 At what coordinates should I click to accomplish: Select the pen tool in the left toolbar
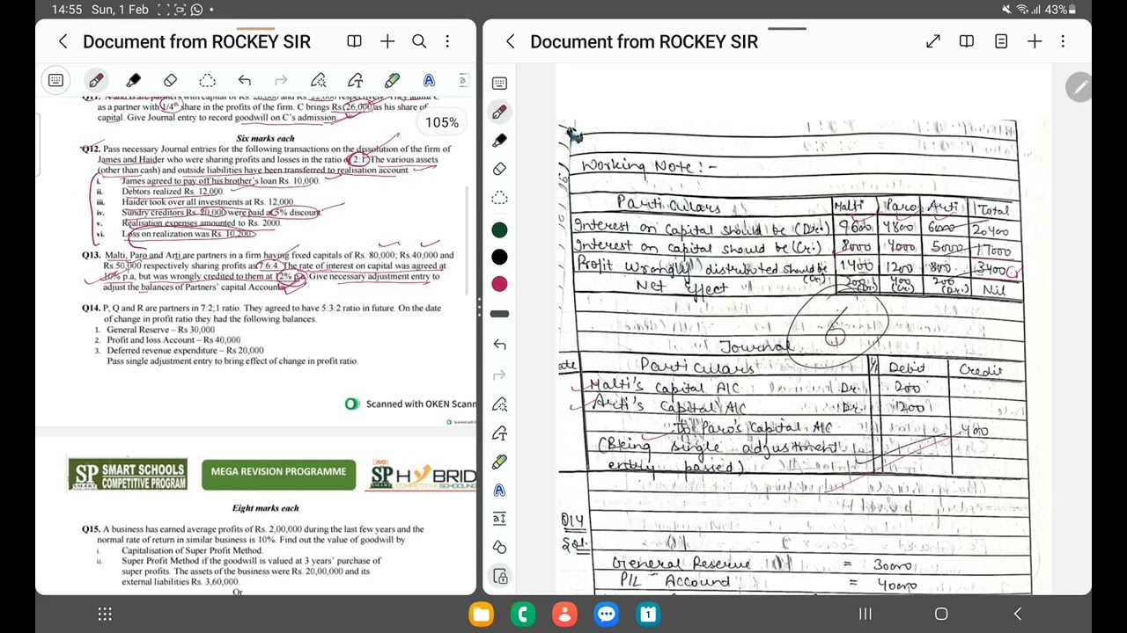(96, 81)
